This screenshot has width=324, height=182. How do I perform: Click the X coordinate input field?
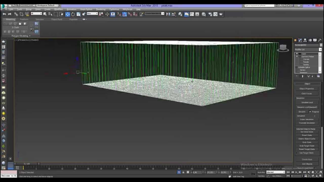click(197, 172)
